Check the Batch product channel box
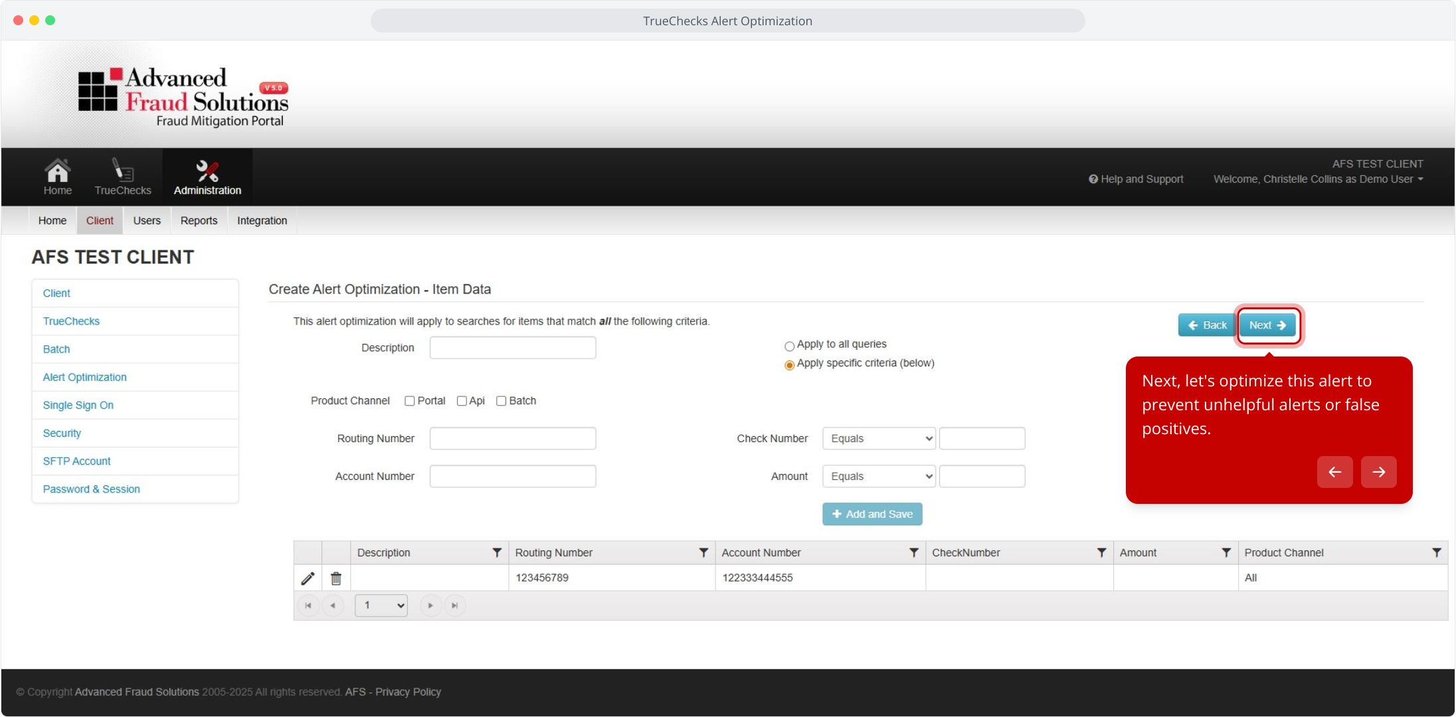1456x717 pixels. point(501,401)
